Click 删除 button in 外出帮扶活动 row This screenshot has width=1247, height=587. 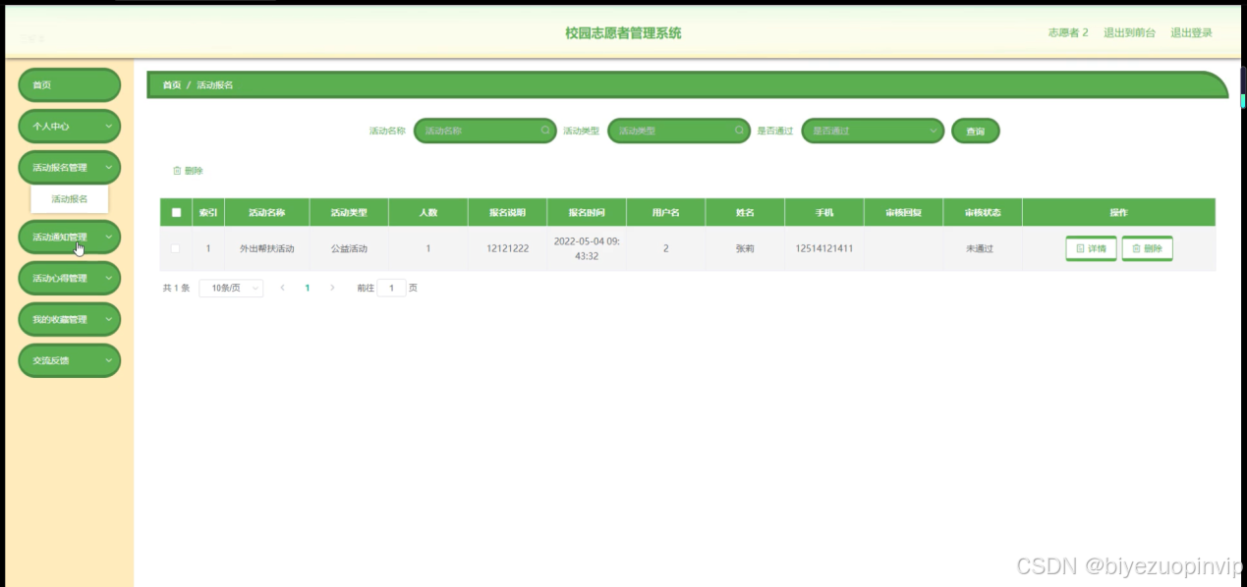(x=1147, y=248)
